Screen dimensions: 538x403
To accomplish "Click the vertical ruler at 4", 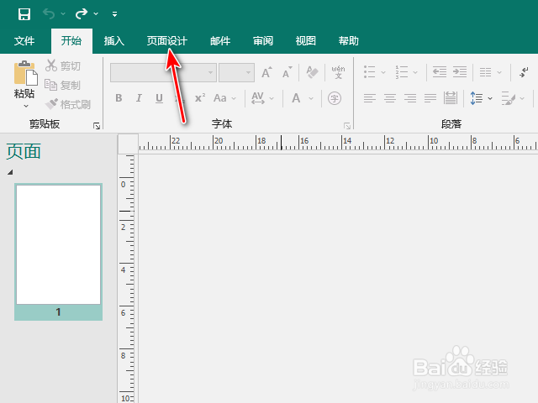I will coord(124,270).
